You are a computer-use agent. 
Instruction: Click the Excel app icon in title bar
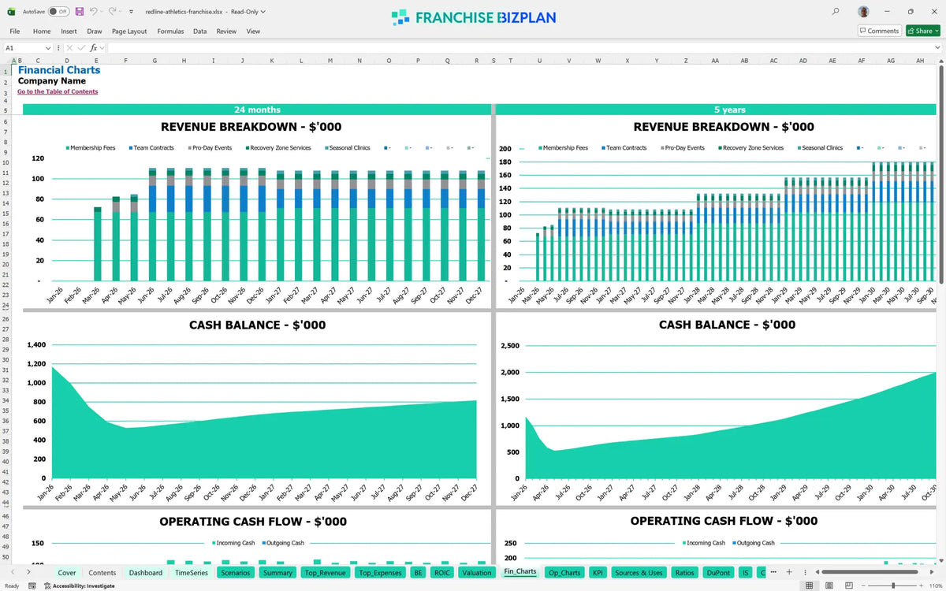(12, 12)
